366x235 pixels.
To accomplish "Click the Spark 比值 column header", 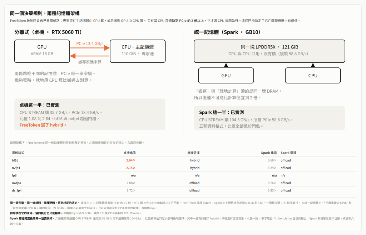I will coord(269,153).
